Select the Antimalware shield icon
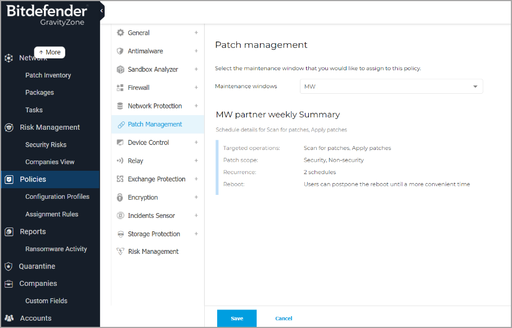The height and width of the screenshot is (328, 512). point(120,51)
